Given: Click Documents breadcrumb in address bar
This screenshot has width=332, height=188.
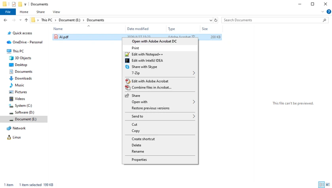Looking at the screenshot, I should point(95,20).
